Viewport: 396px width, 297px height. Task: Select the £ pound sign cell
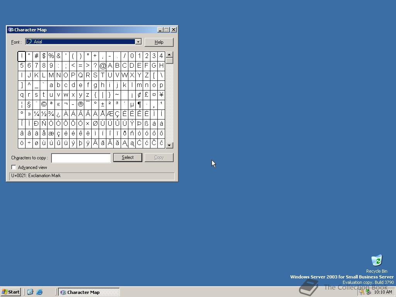click(x=147, y=95)
